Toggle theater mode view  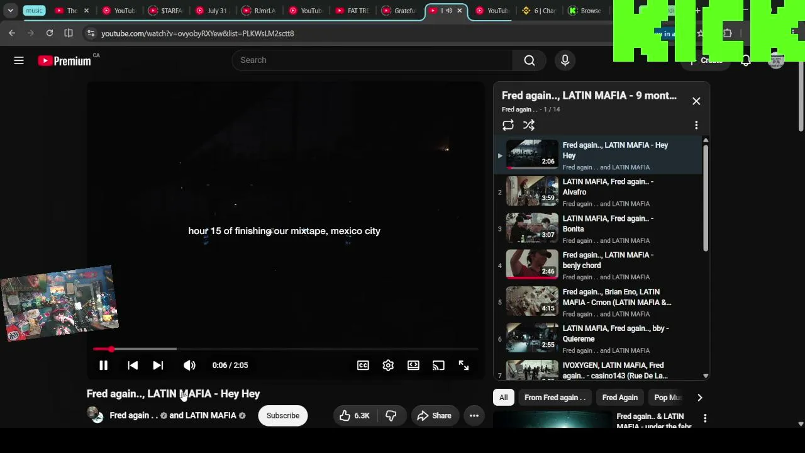click(413, 366)
